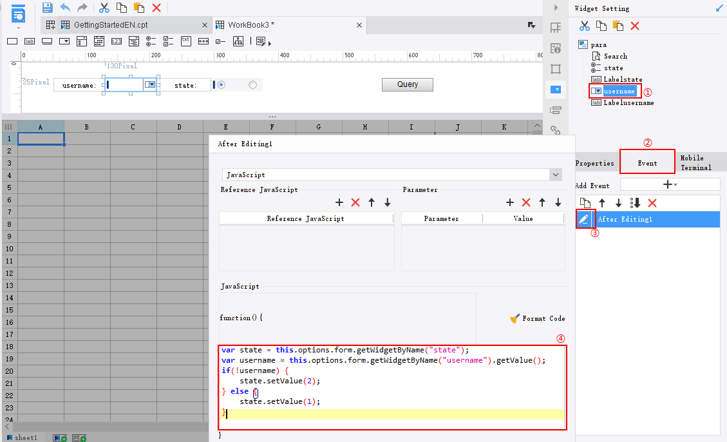This screenshot has height=442, width=727.
Task: Switch to the Event tab
Action: [x=647, y=163]
